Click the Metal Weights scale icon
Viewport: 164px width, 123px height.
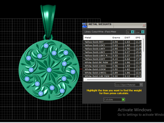(85, 25)
